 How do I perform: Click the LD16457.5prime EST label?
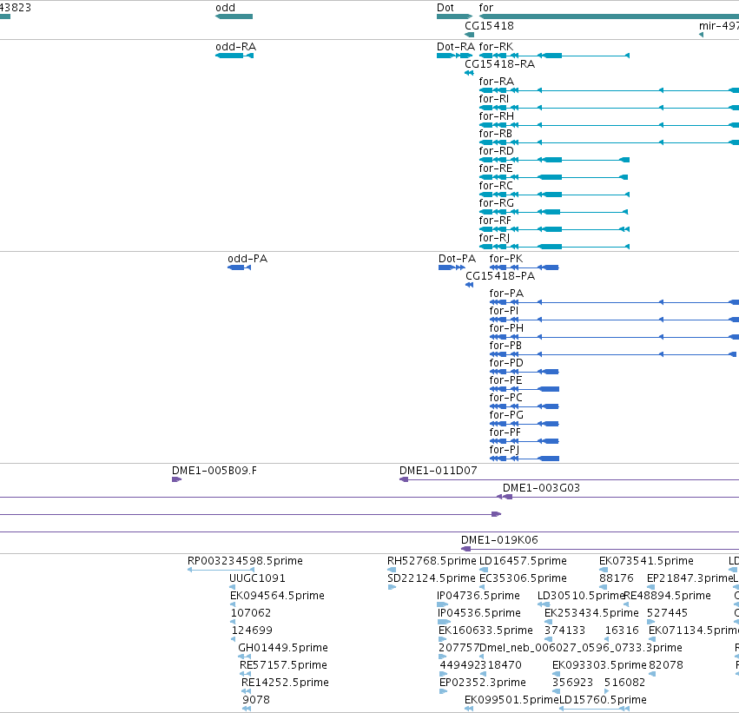point(523,561)
